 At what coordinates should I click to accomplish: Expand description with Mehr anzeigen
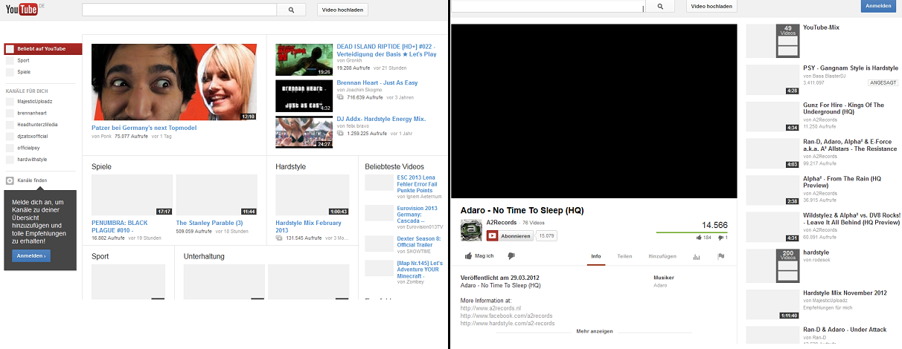tap(595, 331)
